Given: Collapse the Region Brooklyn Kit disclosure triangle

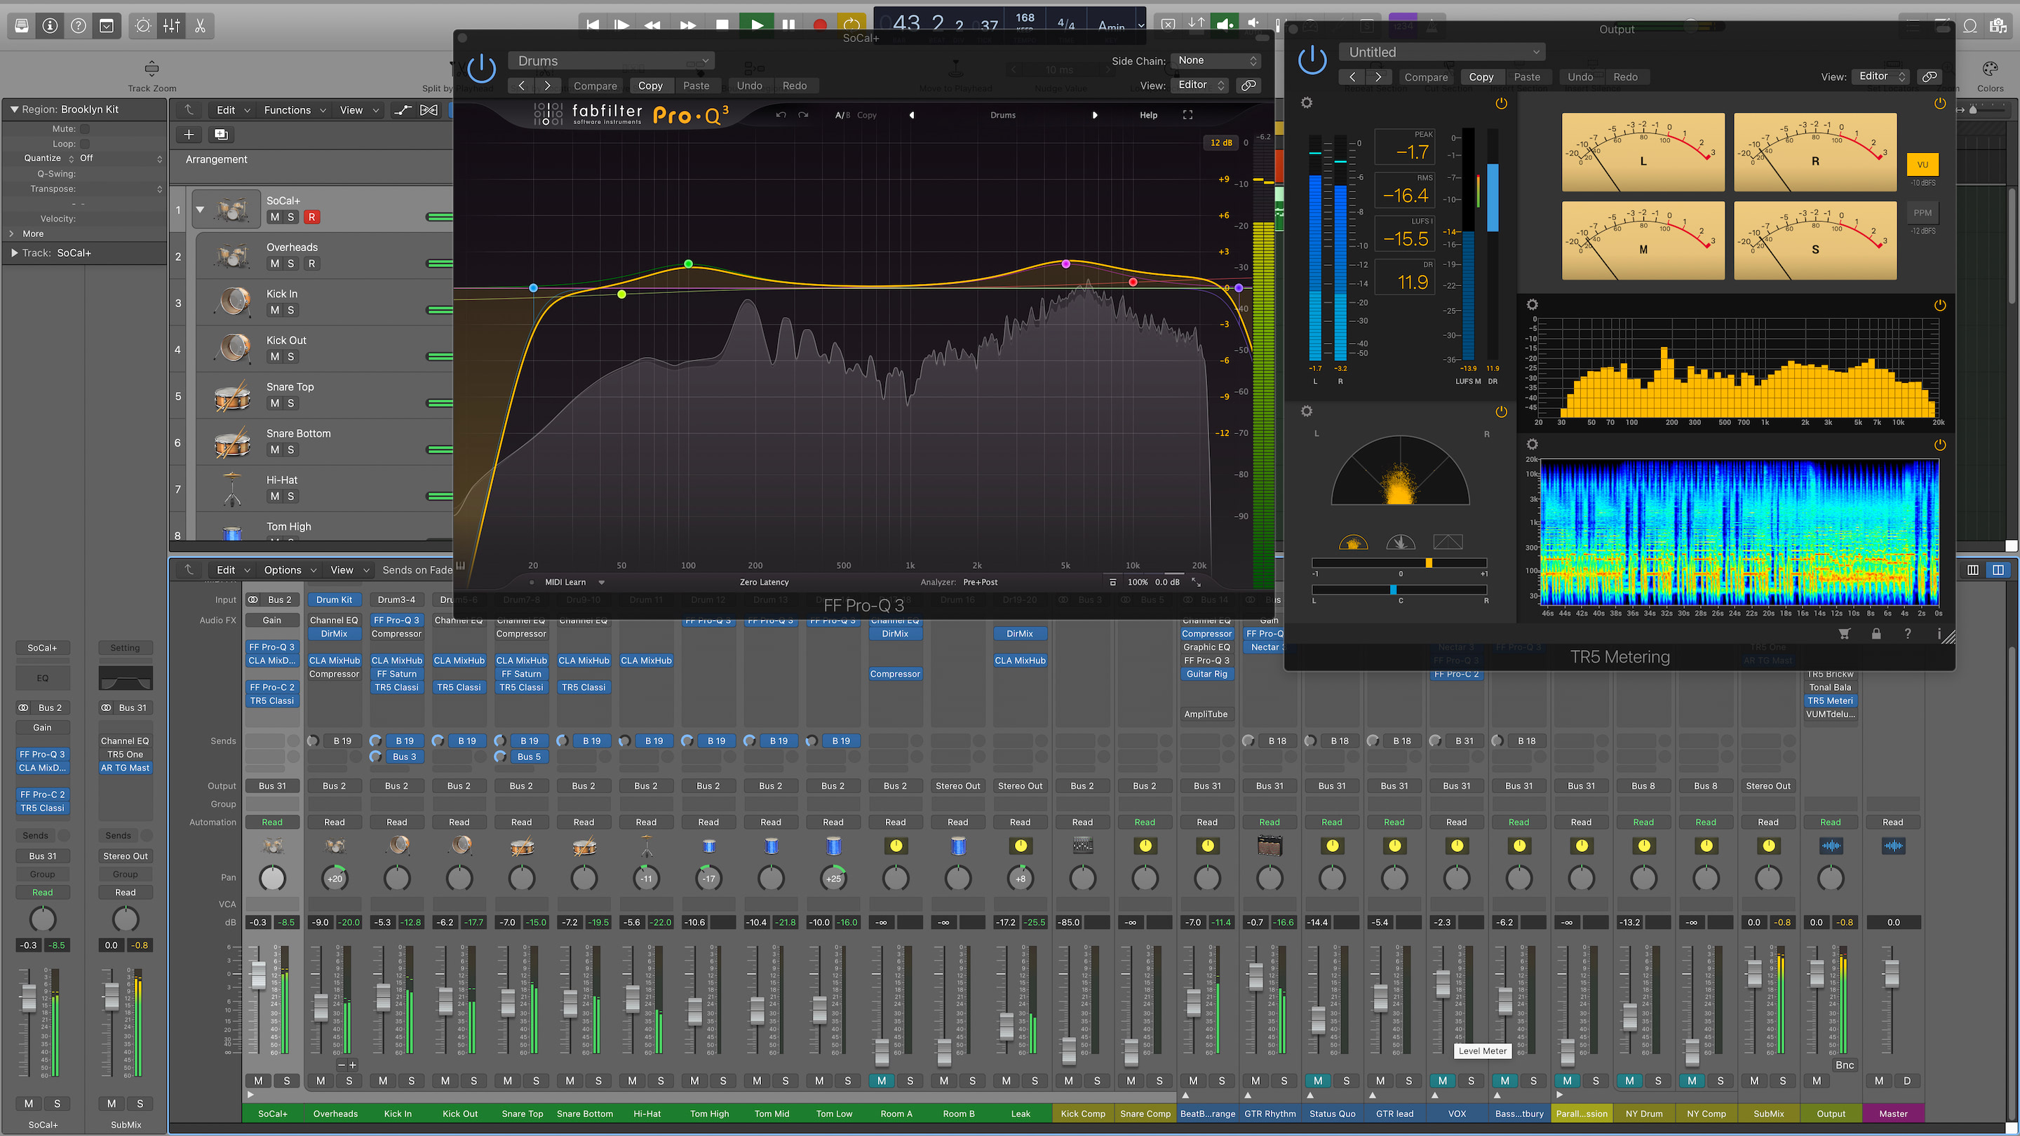Looking at the screenshot, I should 14,109.
